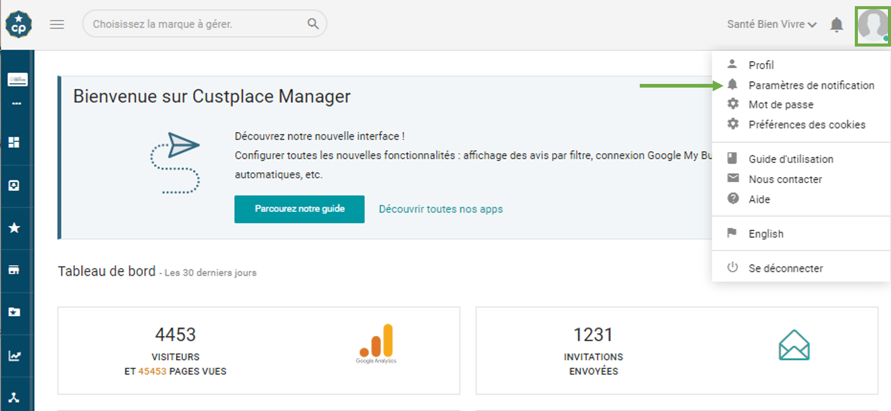Open the network connections icon in sidebar
Image resolution: width=891 pixels, height=411 pixels.
pyautogui.click(x=14, y=398)
